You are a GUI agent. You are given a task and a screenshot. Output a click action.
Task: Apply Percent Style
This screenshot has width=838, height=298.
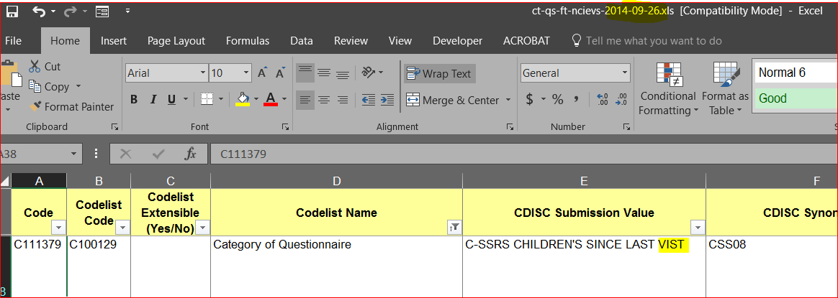(558, 100)
